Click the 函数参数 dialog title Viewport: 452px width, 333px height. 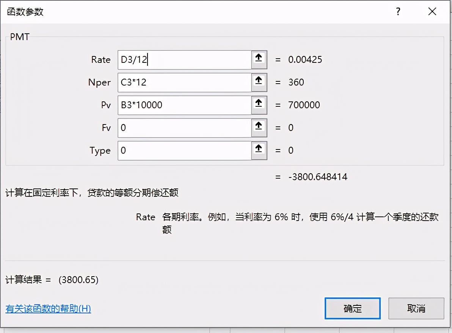(x=25, y=12)
